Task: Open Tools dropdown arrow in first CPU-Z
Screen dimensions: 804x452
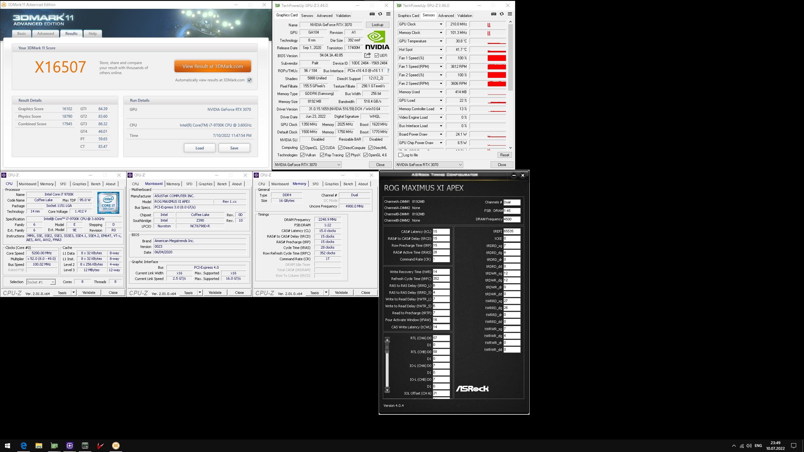Action: click(x=73, y=293)
